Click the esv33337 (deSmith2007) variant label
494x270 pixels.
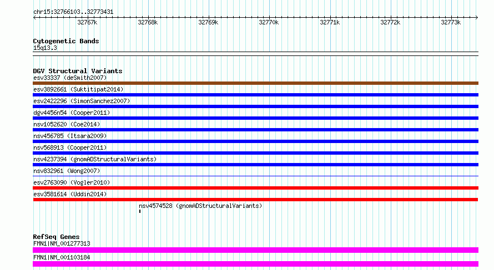pos(70,78)
